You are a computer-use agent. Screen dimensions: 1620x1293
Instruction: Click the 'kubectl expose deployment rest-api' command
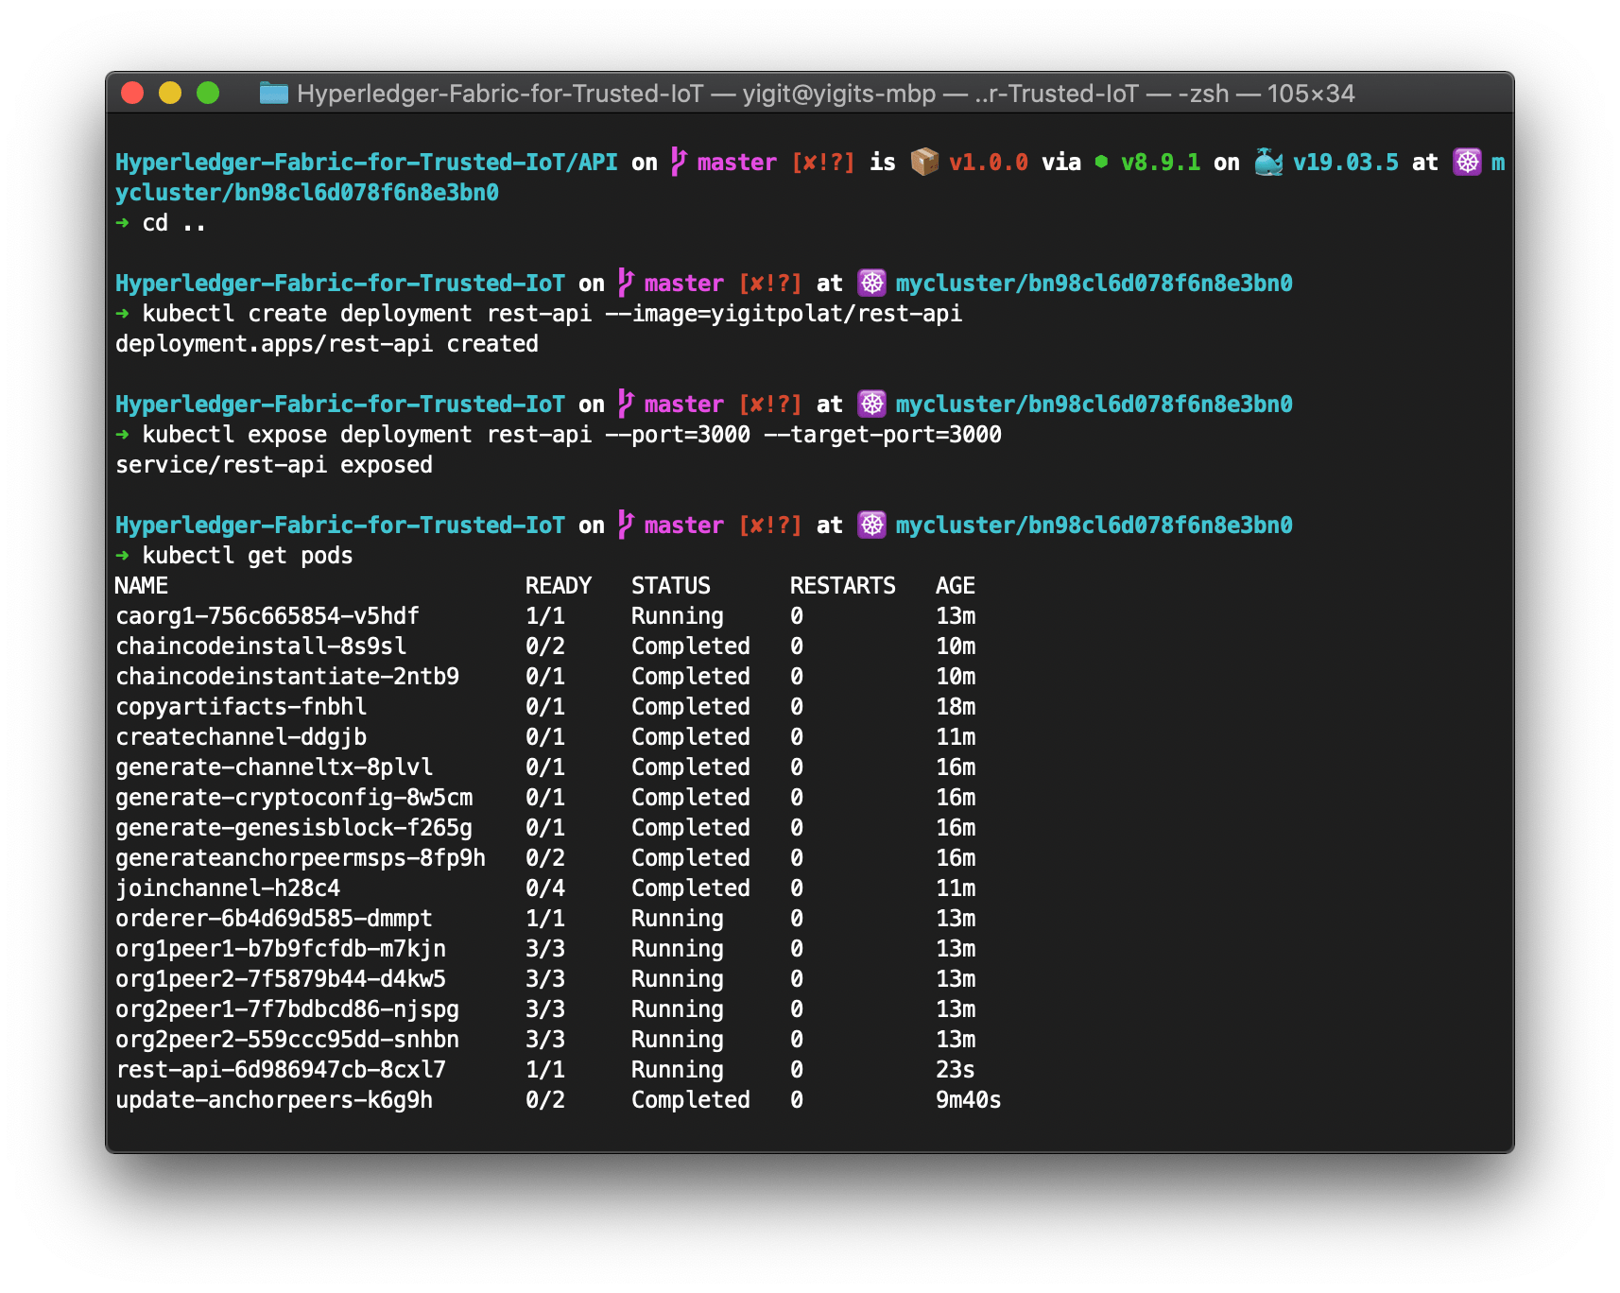click(x=572, y=435)
